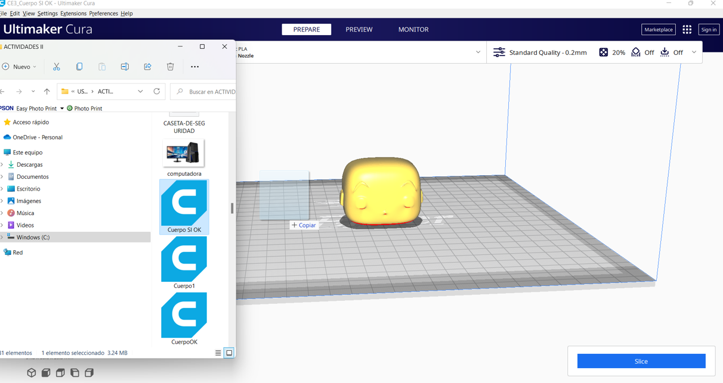Screen dimensions: 723x383
Task: Select the right side view cube icon
Action: pos(89,373)
